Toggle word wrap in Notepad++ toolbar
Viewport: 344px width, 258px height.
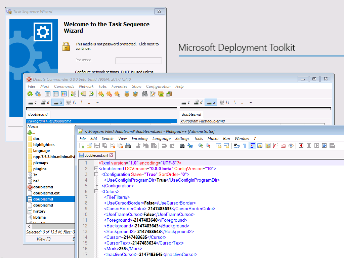pyautogui.click(x=237, y=146)
